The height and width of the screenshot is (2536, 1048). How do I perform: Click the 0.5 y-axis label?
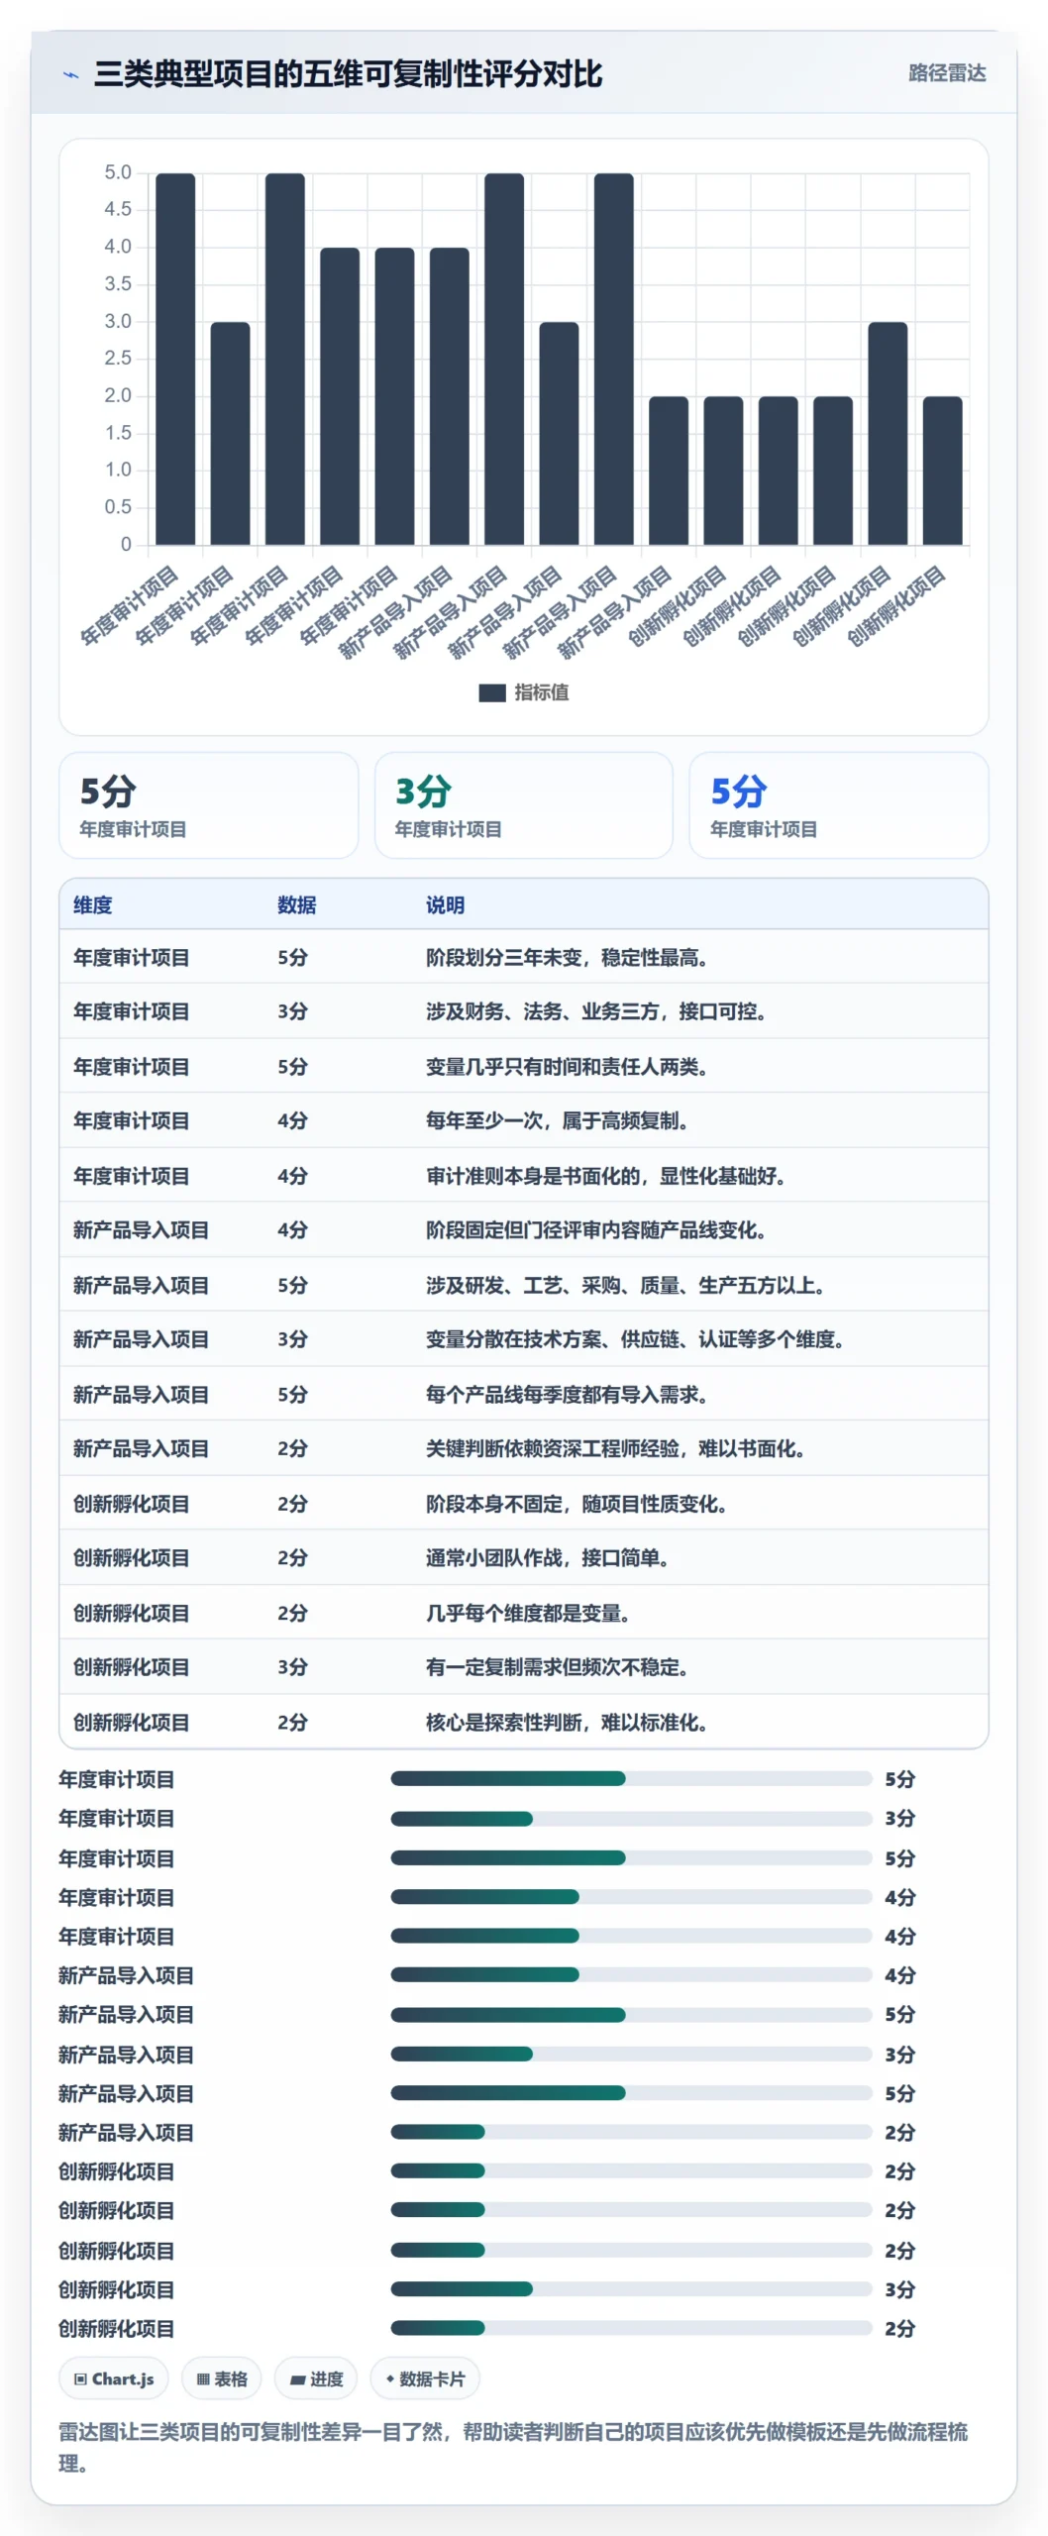pos(118,506)
